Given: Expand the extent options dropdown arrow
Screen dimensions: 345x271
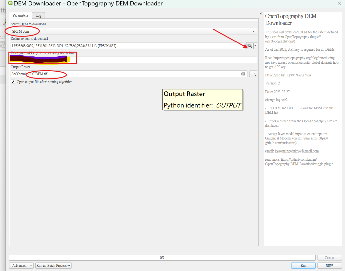Looking at the screenshot, I should coord(255,46).
